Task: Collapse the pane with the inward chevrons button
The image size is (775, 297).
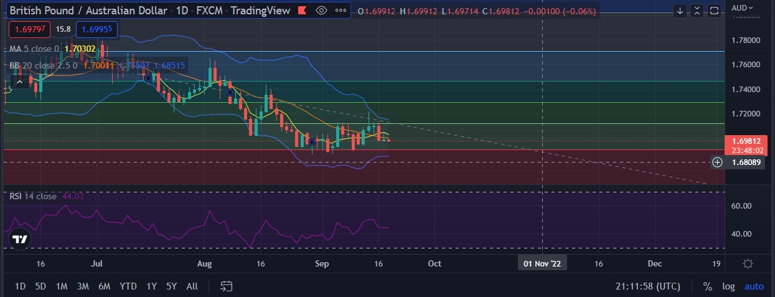Action: (697, 11)
